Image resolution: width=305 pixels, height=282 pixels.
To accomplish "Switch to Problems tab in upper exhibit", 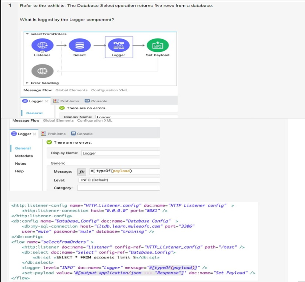I will tap(66, 101).
